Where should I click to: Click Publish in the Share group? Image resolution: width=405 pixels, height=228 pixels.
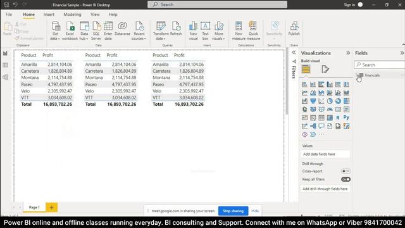pyautogui.click(x=294, y=29)
